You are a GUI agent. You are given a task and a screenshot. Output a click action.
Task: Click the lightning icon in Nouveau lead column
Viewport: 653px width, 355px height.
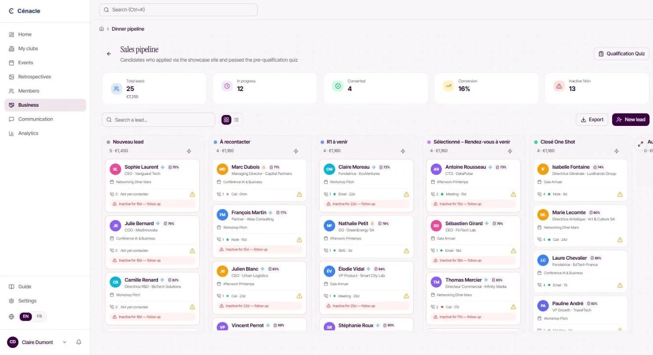189,151
